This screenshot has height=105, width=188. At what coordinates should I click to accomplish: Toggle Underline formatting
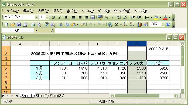[66, 17]
